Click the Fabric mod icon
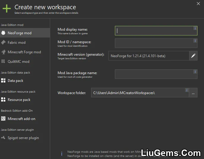This screenshot has width=204, height=159. click(x=3, y=42)
